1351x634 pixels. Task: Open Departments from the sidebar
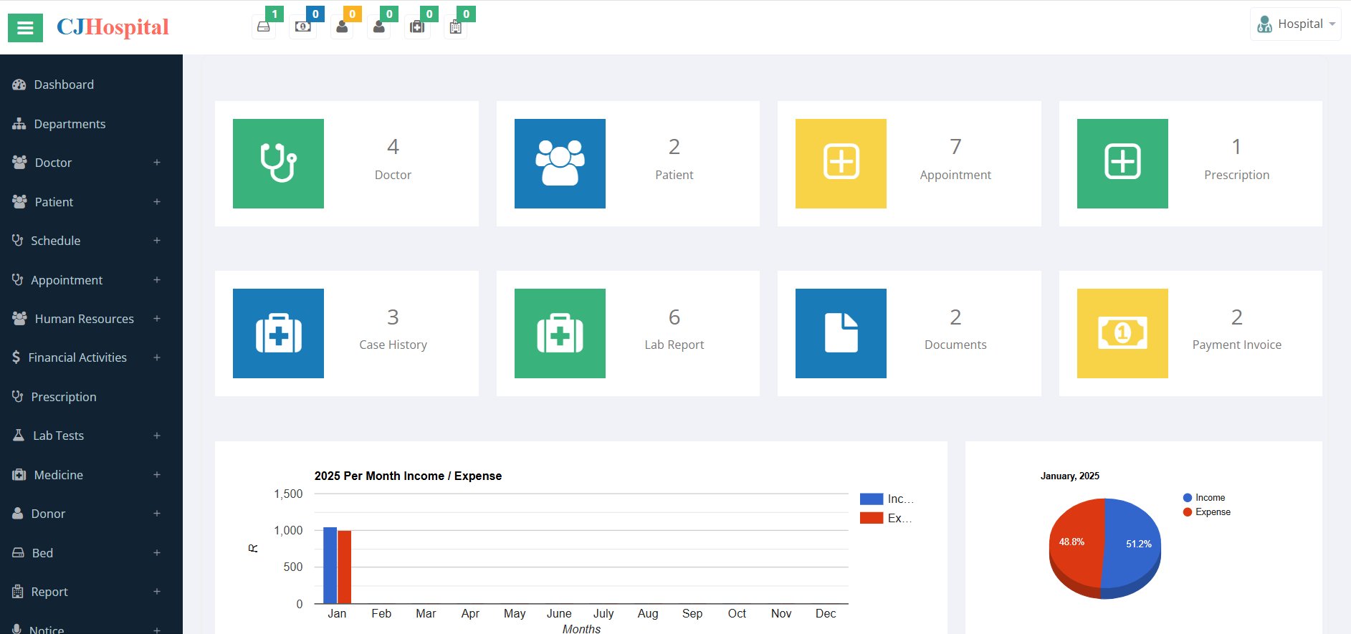tap(70, 124)
